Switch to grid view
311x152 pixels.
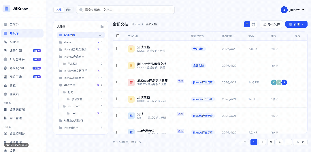[253, 24]
